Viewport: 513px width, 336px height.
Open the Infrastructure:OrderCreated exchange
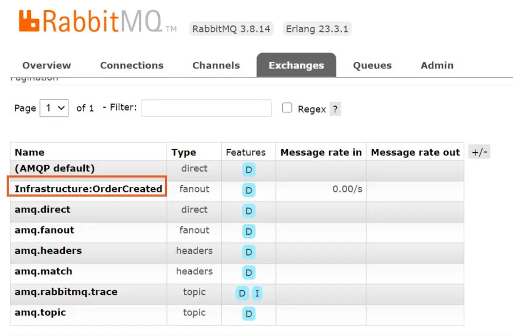coord(87,188)
